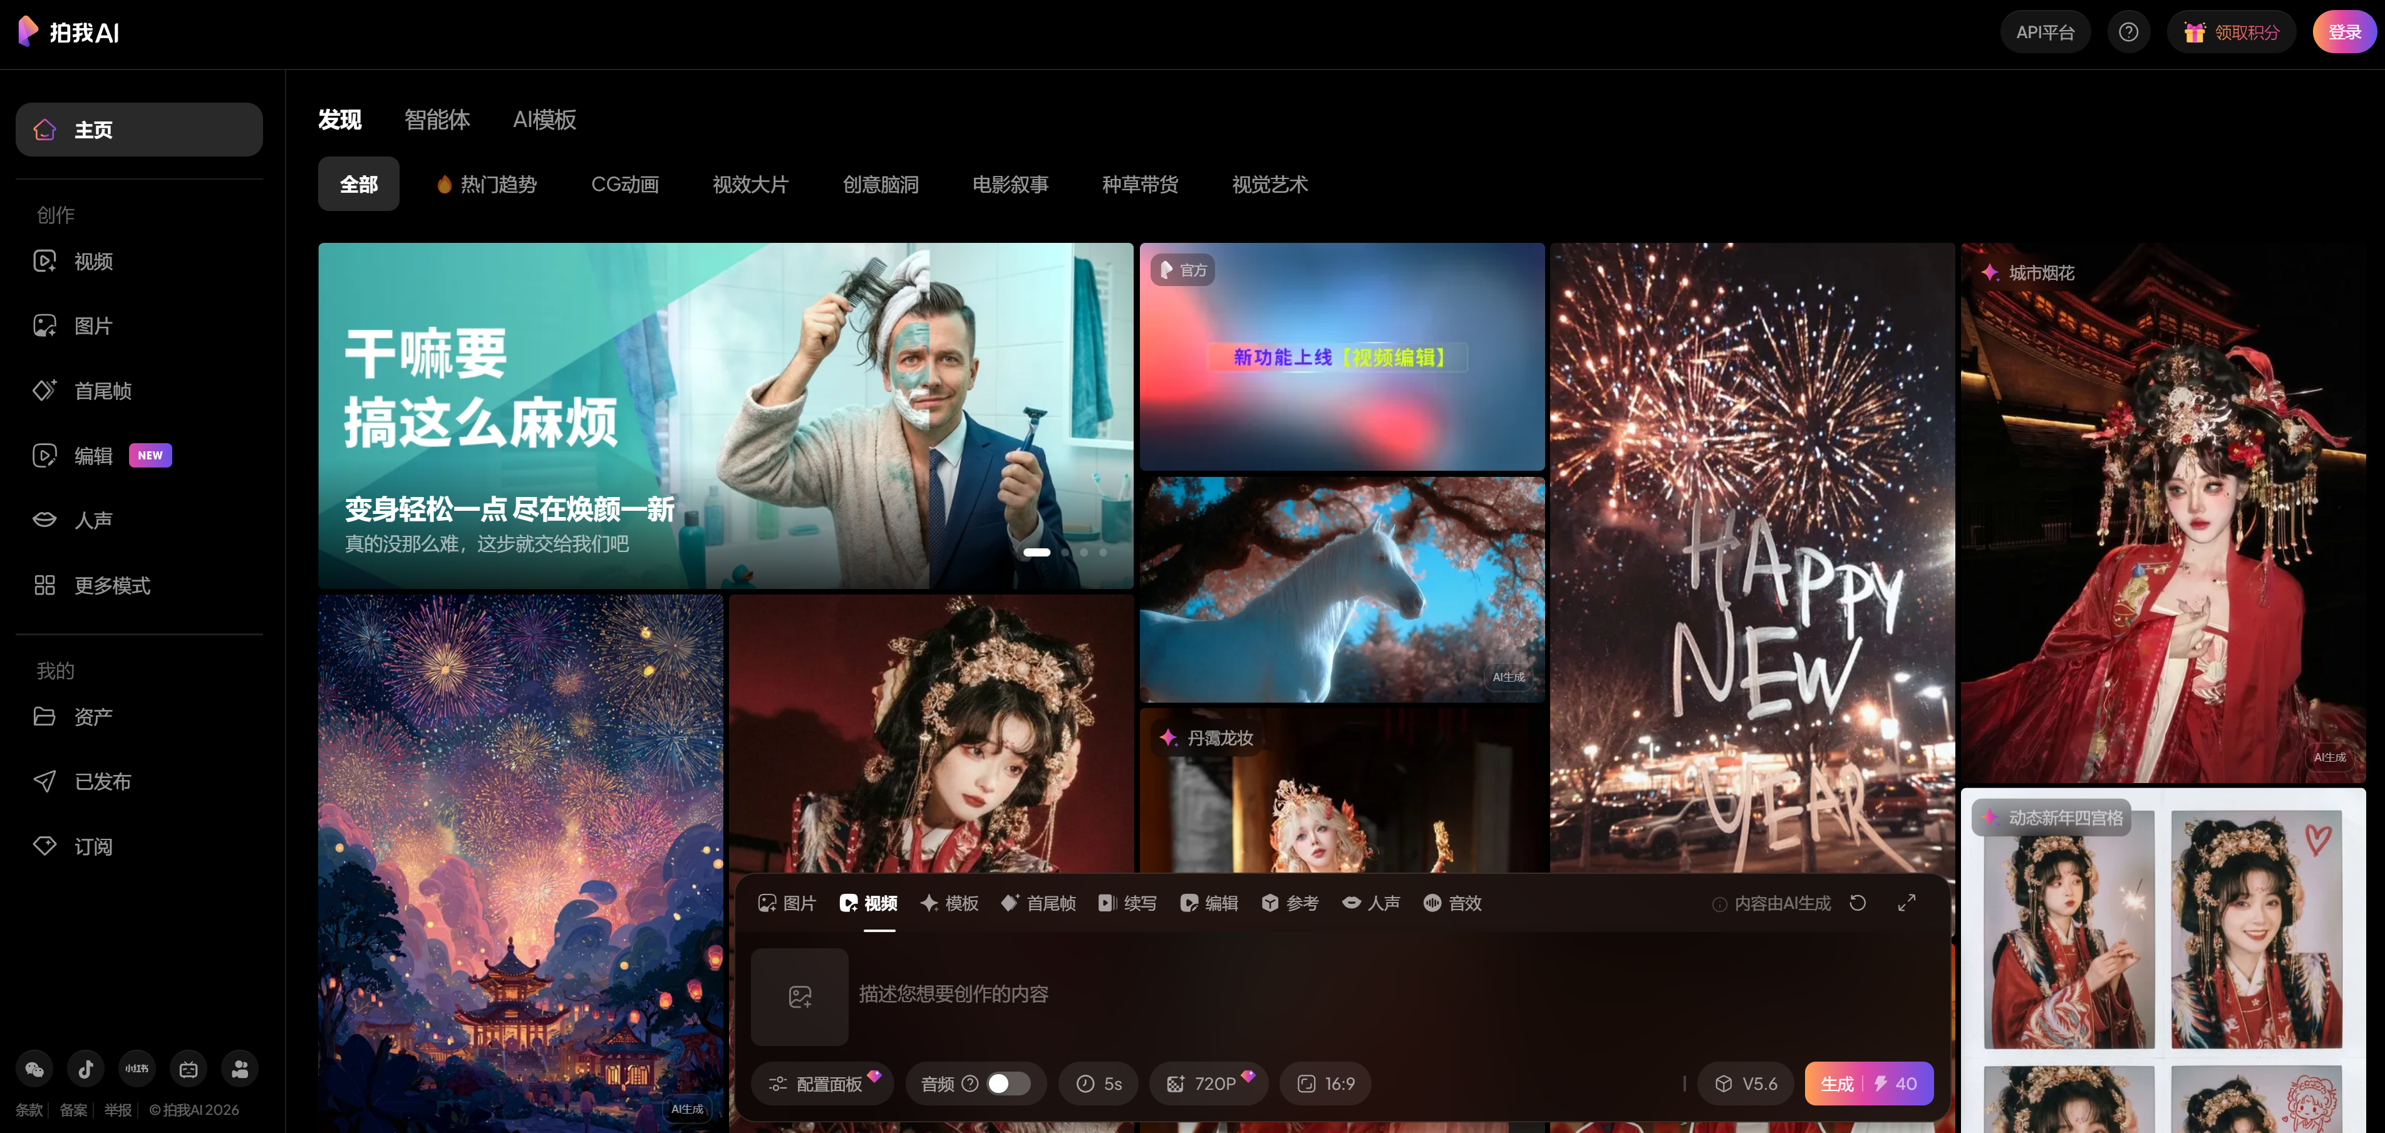This screenshot has width=2385, height=1133.
Task: Open the 5s duration selector
Action: click(x=1099, y=1084)
